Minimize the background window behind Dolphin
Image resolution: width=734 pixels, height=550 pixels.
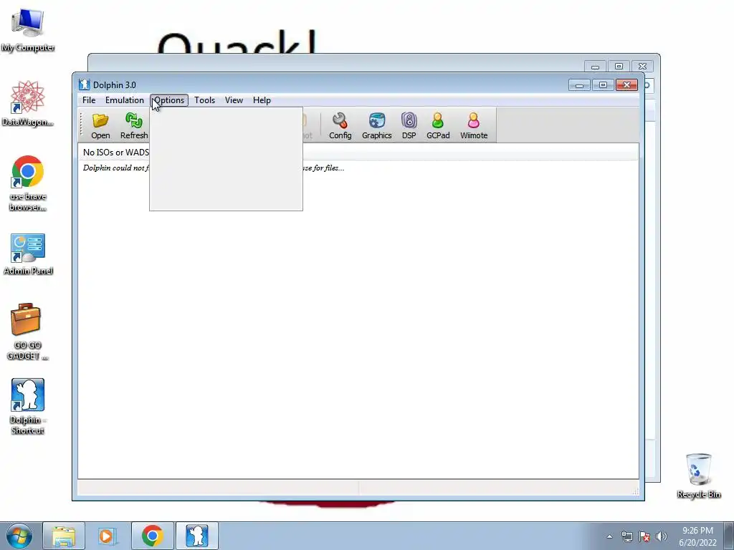(x=595, y=67)
